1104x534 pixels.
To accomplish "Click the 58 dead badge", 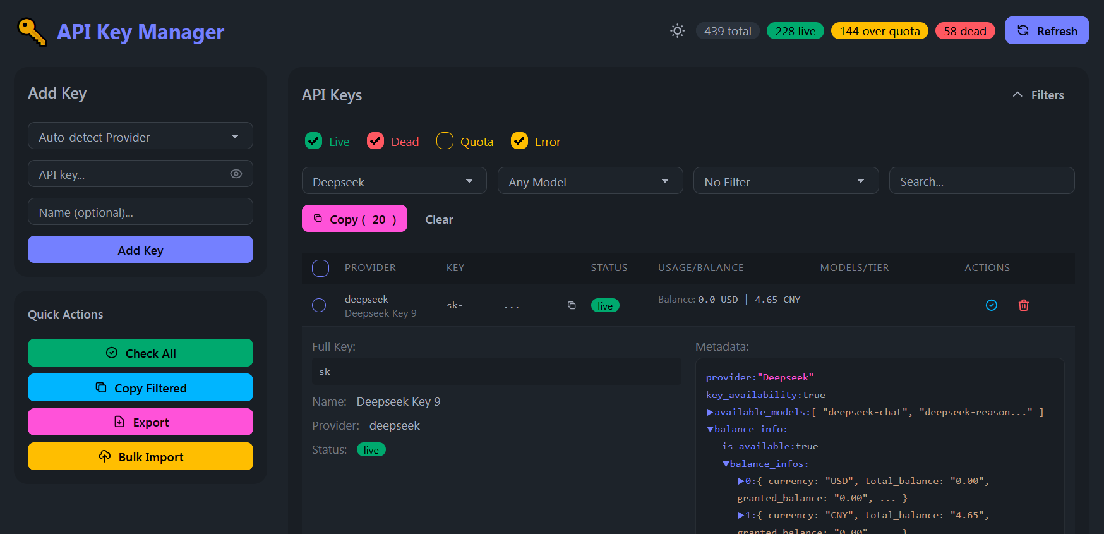I will [x=965, y=31].
